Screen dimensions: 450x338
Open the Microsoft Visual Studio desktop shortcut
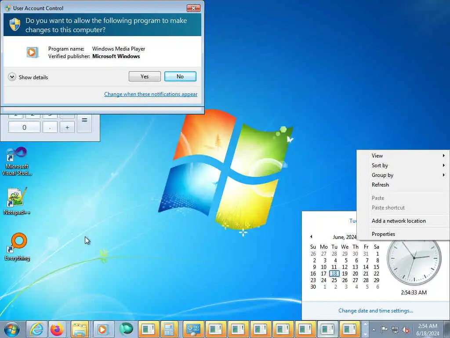pos(17,161)
